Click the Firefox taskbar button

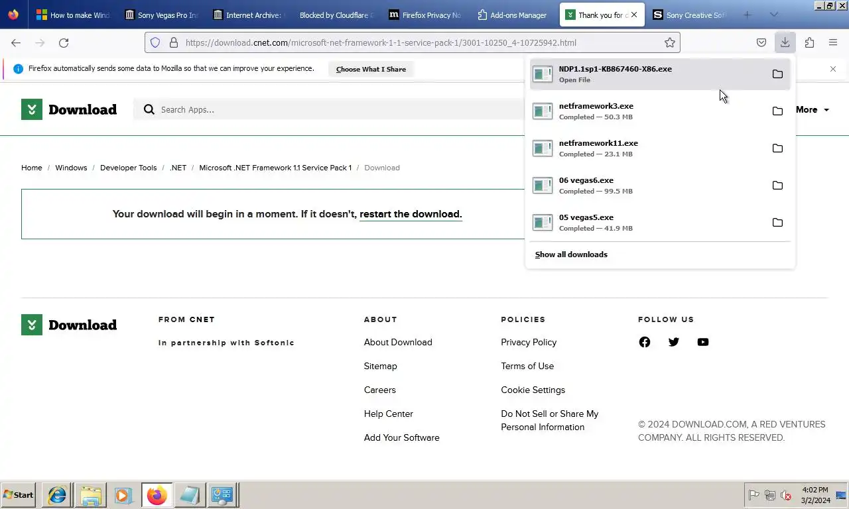[157, 495]
